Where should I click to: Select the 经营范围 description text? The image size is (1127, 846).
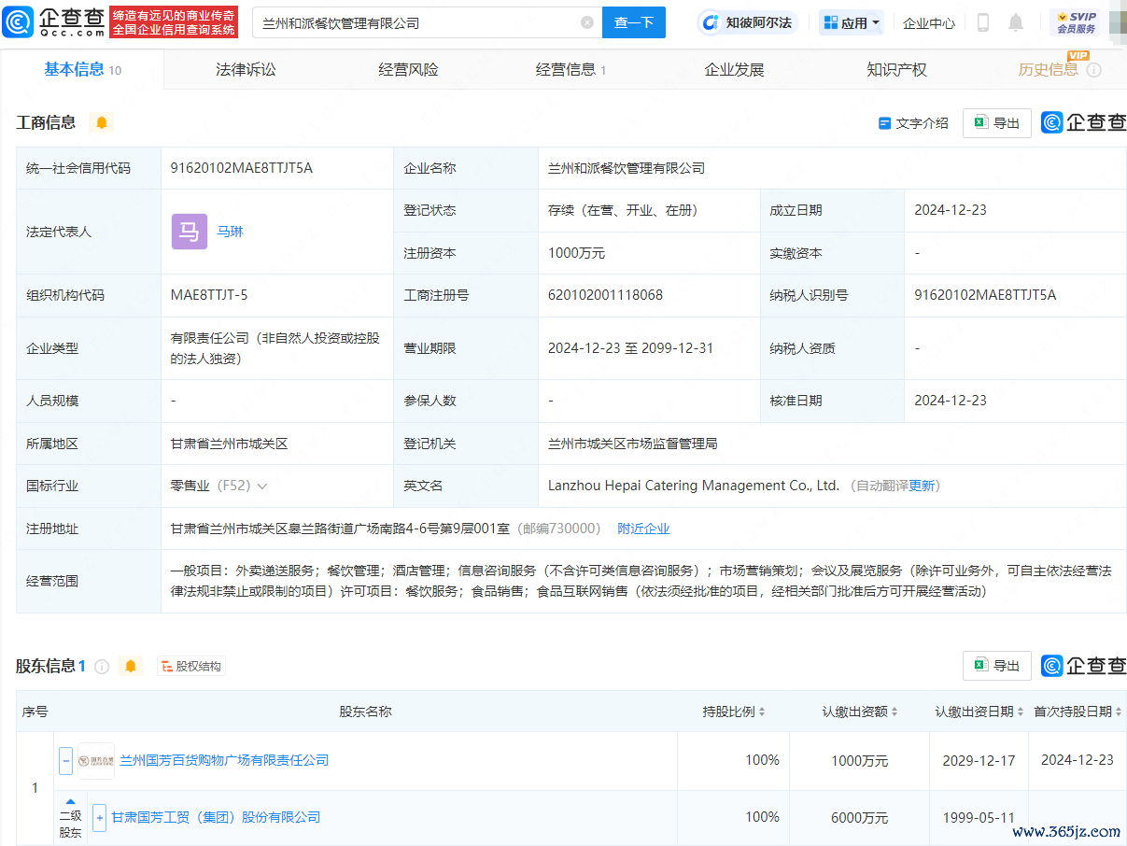(641, 581)
